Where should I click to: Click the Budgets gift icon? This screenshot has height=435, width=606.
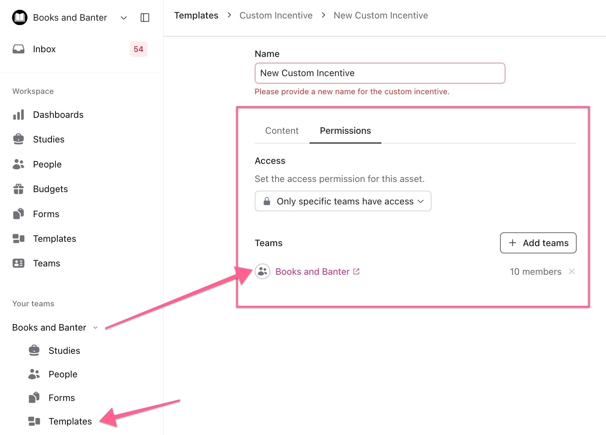(x=19, y=189)
